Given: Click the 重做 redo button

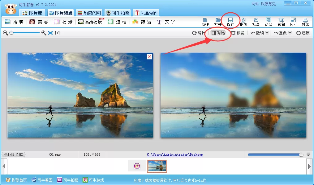Looking at the screenshot, I should tap(280, 33).
